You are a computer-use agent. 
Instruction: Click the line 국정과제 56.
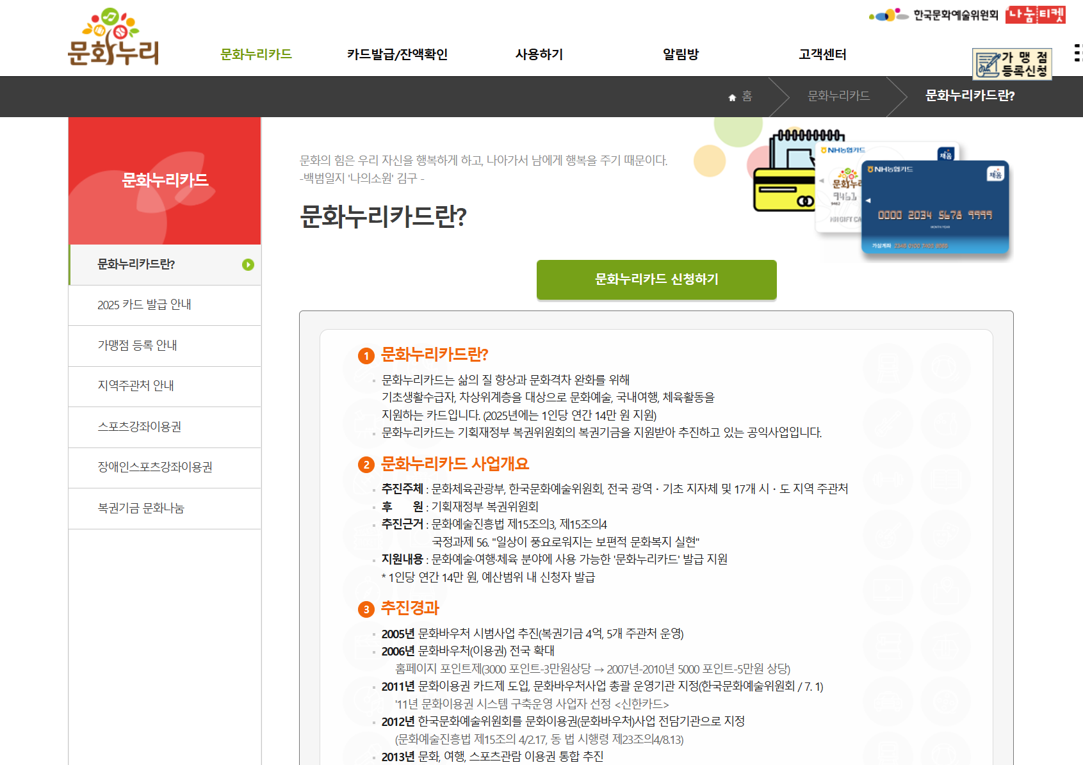tap(566, 542)
